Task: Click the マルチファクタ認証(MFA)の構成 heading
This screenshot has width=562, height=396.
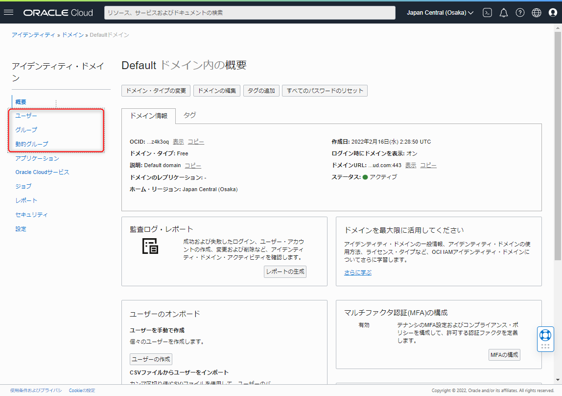Action: [x=396, y=312]
